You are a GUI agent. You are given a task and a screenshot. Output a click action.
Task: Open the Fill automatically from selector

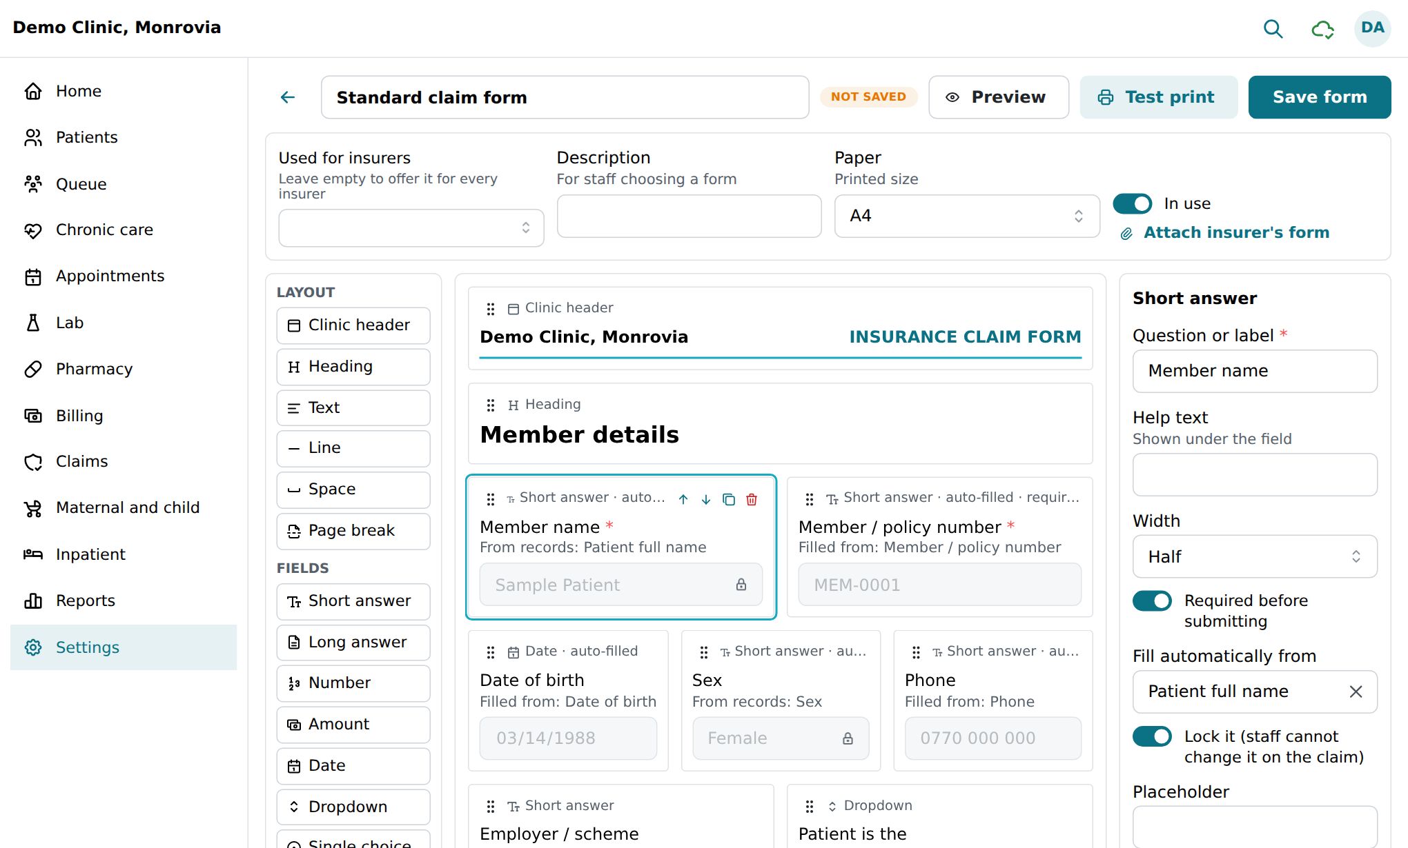1255,691
